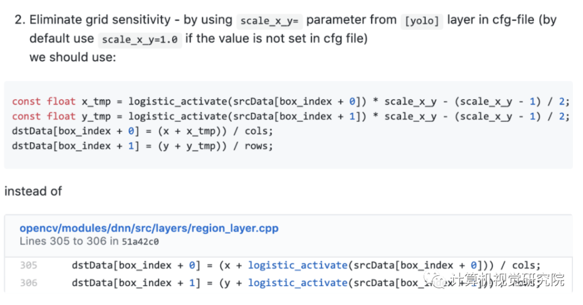Click the list number 2 marker
583x305 pixels.
20,19
